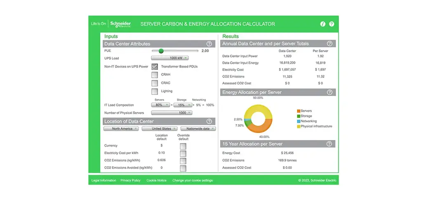Viewport: 428px width, 200px height.
Task: Click the PUE slider track right end
Action: (x=197, y=51)
